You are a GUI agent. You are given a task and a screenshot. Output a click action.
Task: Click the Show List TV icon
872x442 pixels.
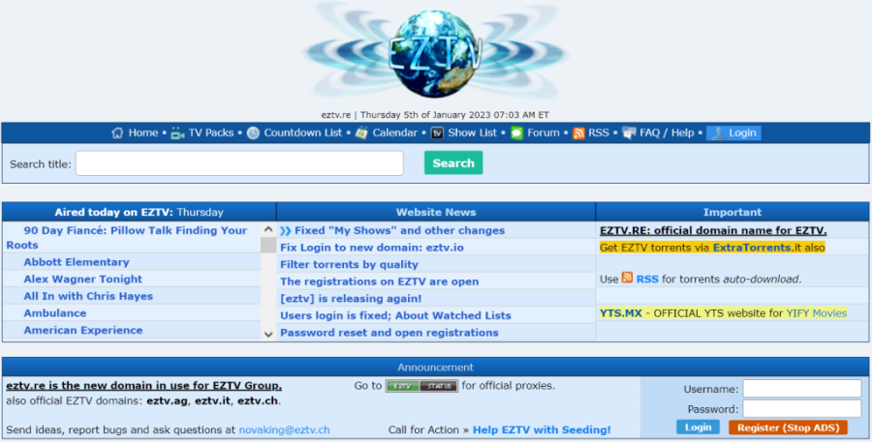(x=437, y=133)
